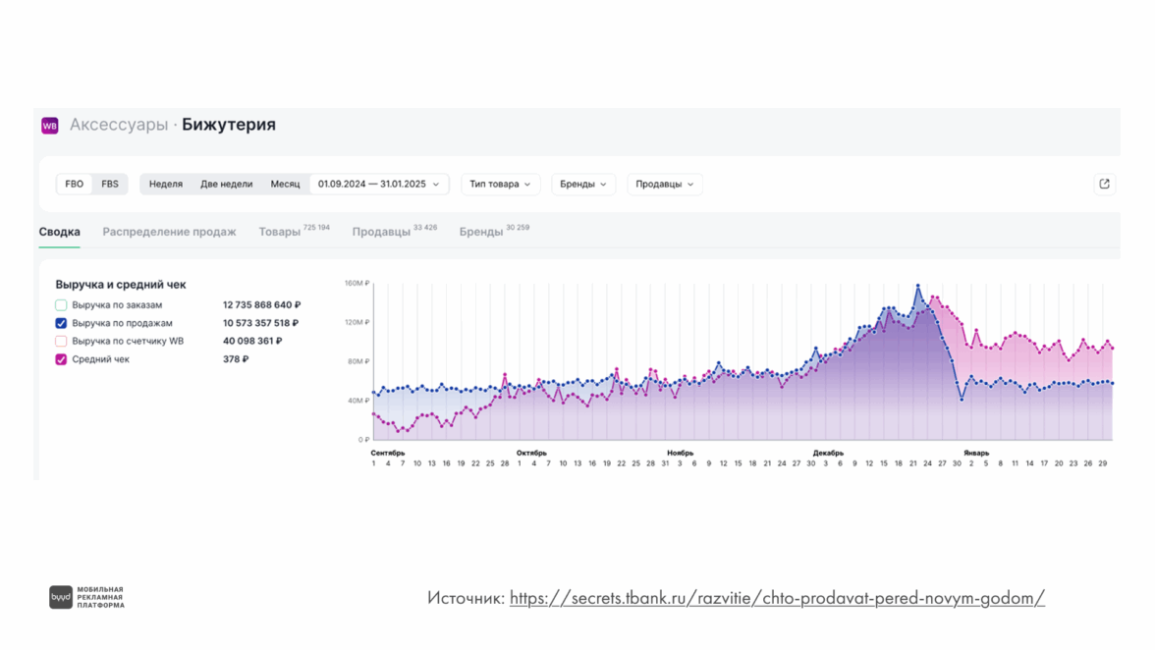Click the purple WB logo icon

coord(49,126)
